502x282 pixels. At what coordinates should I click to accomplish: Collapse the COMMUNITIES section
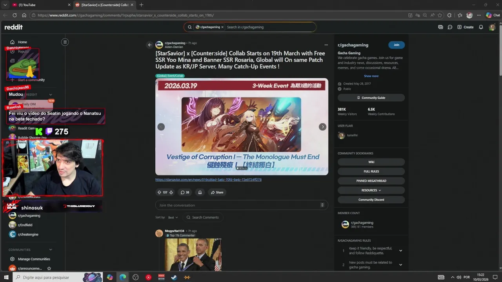(50, 249)
